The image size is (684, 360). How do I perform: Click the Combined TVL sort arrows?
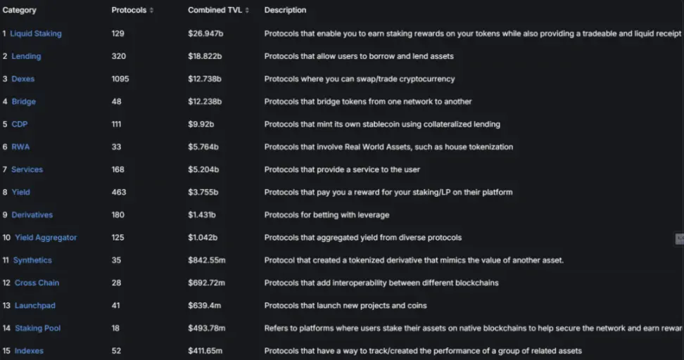pos(247,11)
